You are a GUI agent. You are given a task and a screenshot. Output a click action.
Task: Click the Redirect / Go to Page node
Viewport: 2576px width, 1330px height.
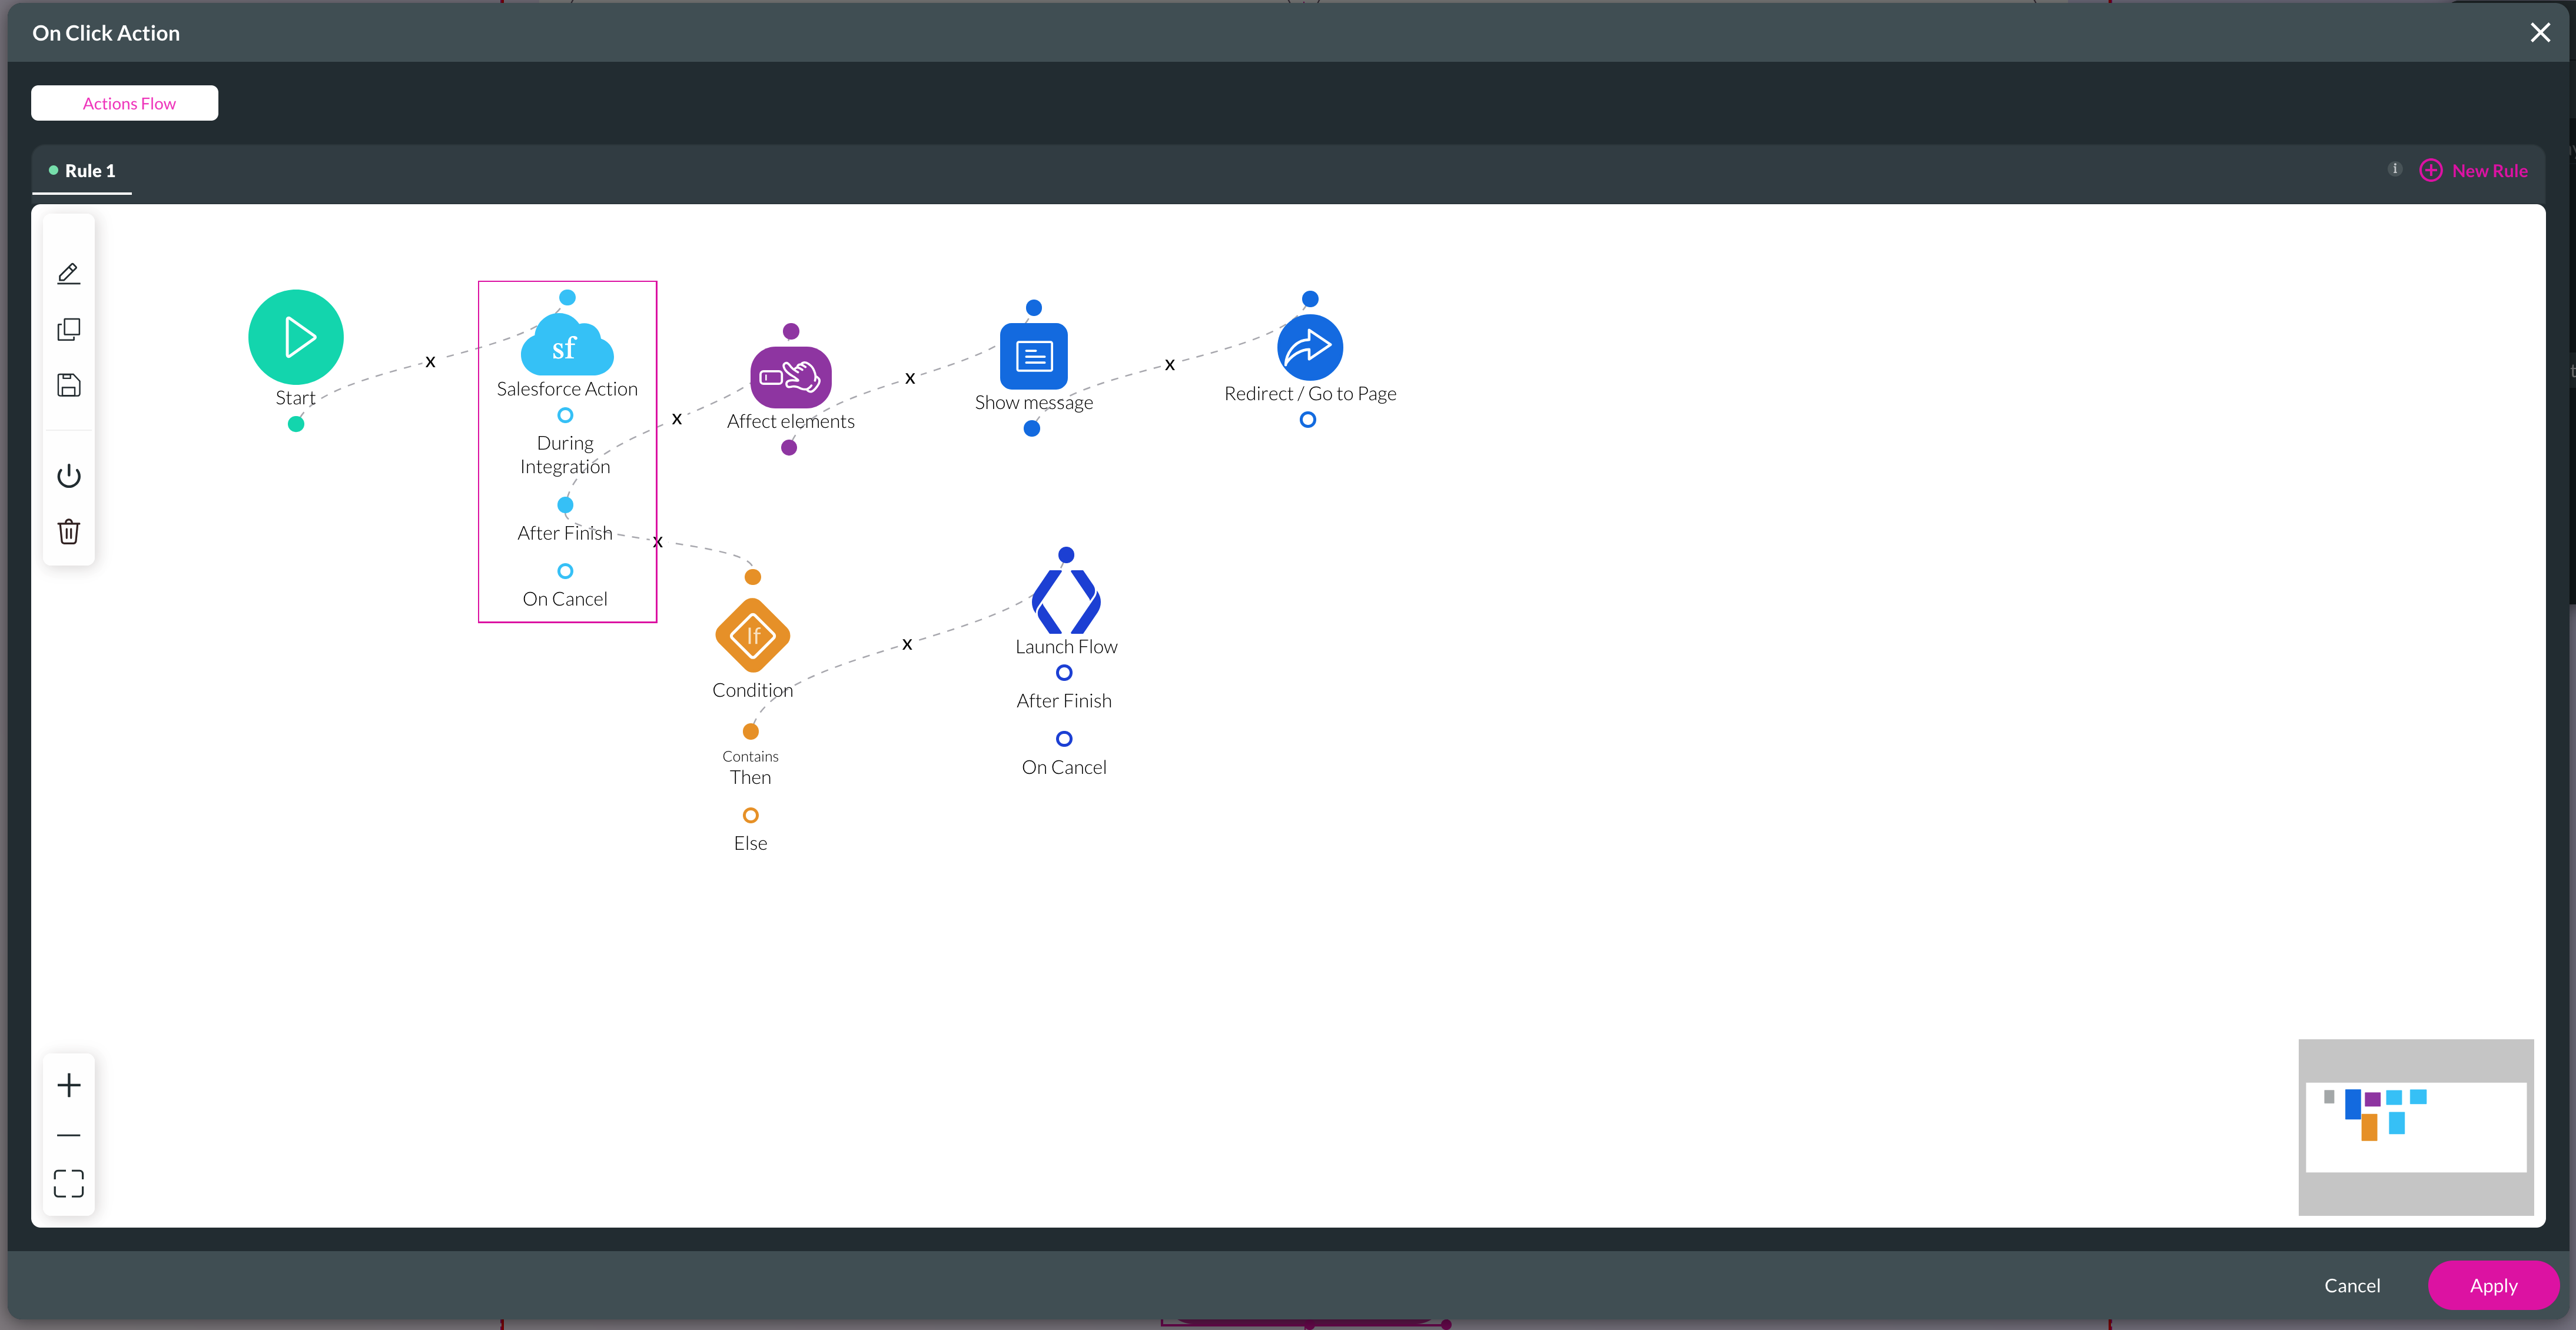pyautogui.click(x=1309, y=347)
